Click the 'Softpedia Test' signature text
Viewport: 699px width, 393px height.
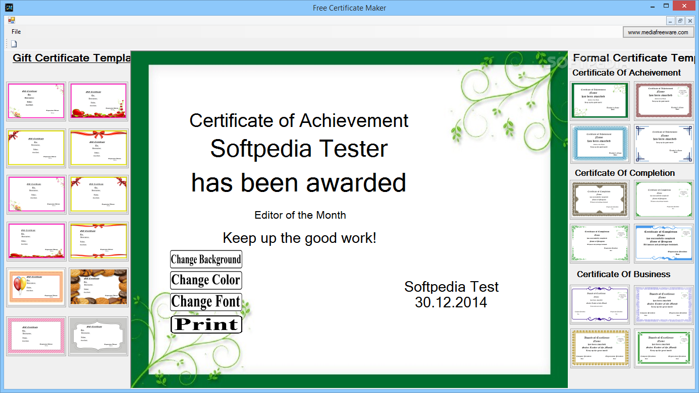tap(451, 287)
